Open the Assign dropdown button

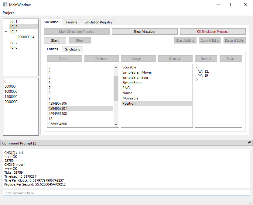click(138, 59)
